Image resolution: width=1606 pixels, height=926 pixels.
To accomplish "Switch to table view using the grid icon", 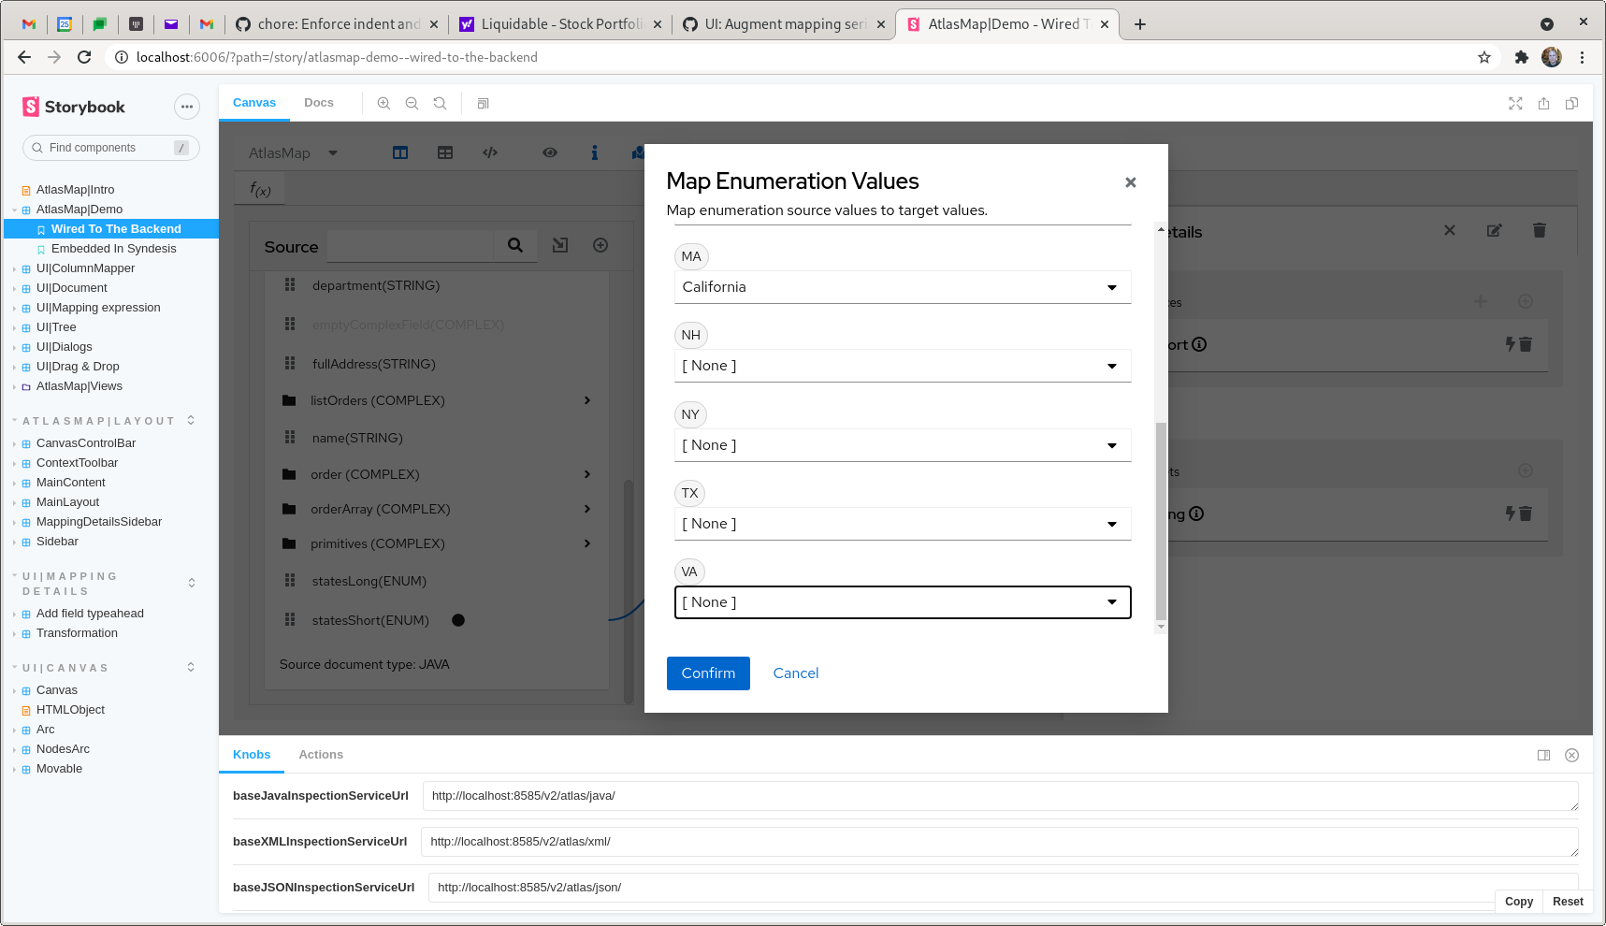I will tap(445, 152).
